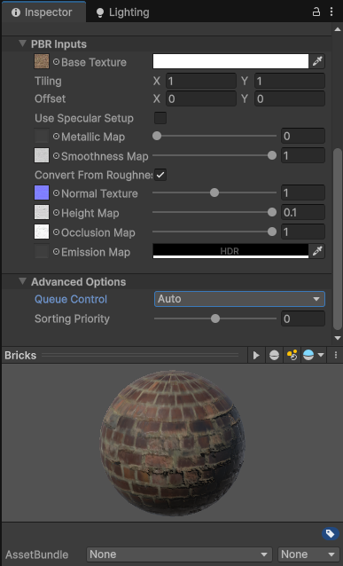Open the Metallic Map object picker circle
Image resolution: width=343 pixels, height=566 pixels.
pyautogui.click(x=56, y=137)
